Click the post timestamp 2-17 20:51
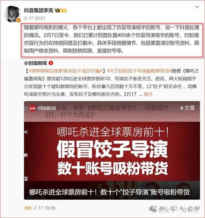 point(34,18)
